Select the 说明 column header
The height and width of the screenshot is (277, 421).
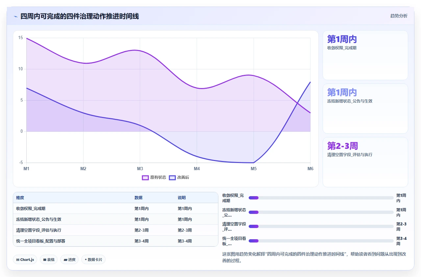[x=182, y=198]
